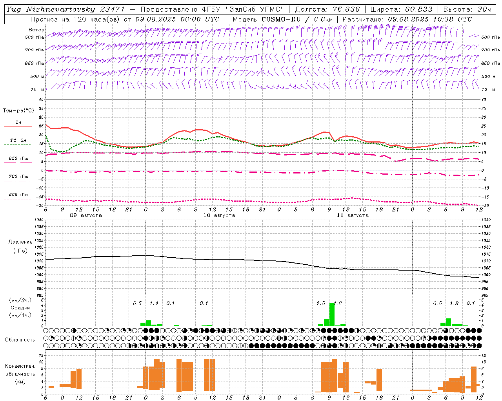Click the Тем-ра(°C) axis label
The height and width of the screenshot is (401, 502).
(x=18, y=111)
